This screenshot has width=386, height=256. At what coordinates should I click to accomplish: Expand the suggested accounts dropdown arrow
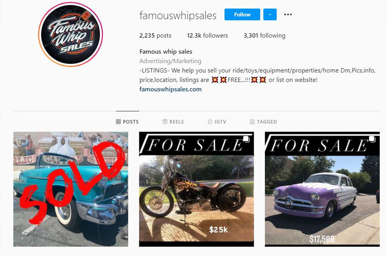coord(270,14)
